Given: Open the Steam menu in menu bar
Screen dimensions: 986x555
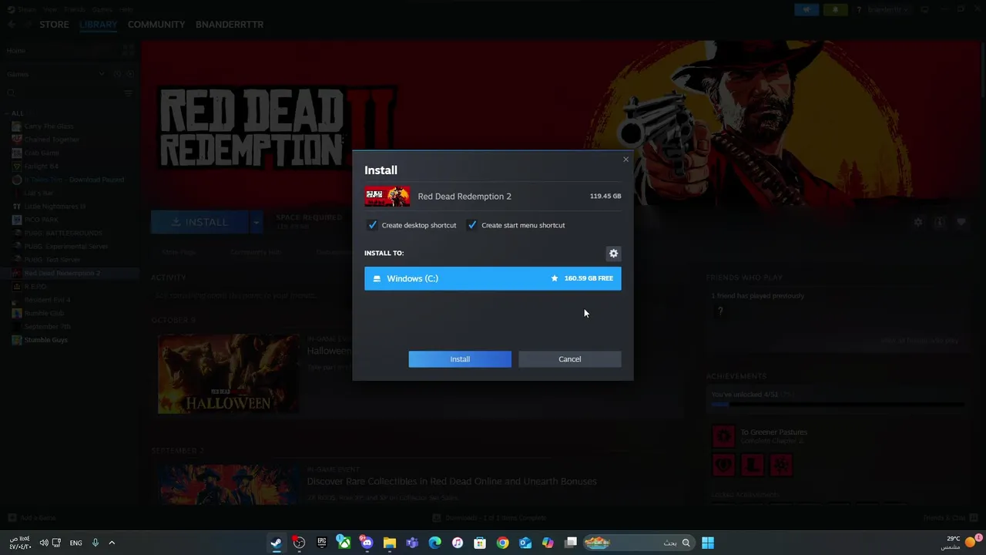Looking at the screenshot, I should 26,10.
